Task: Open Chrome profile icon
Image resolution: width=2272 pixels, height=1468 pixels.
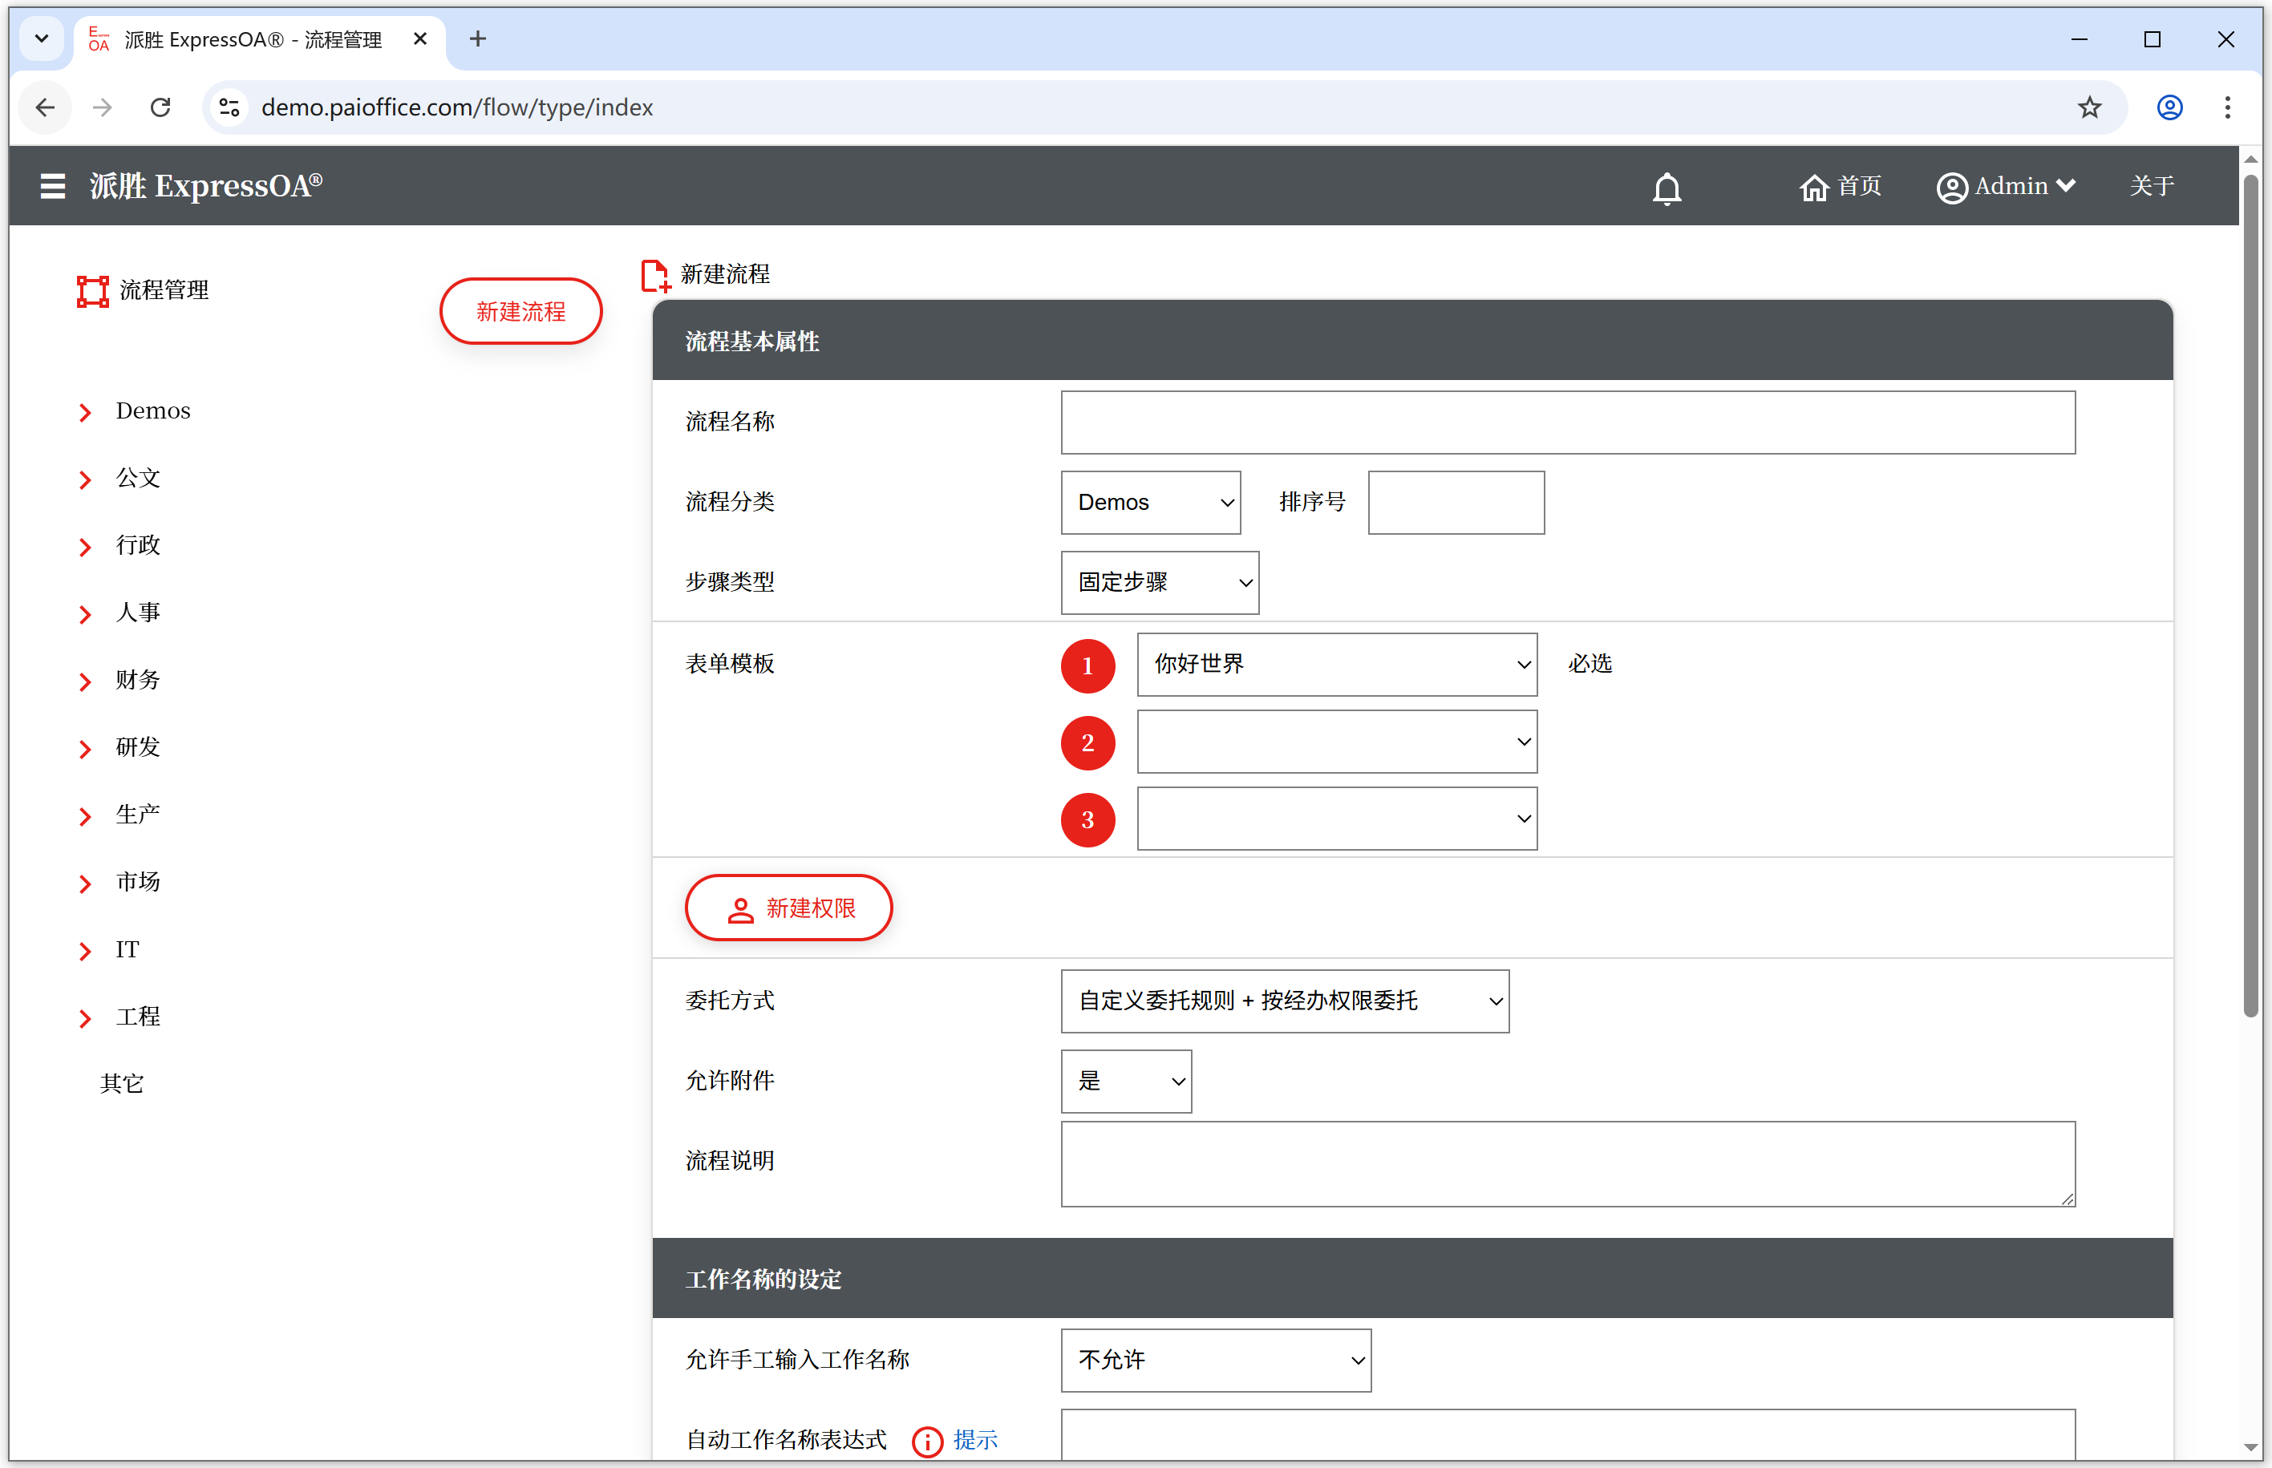Action: coord(2169,107)
